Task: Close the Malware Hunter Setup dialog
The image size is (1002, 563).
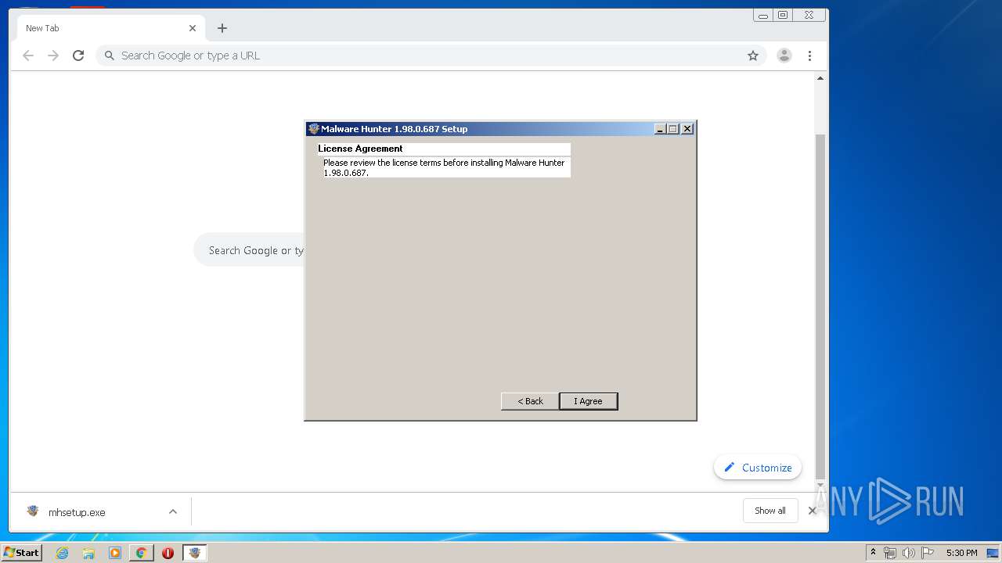Action: coord(687,129)
